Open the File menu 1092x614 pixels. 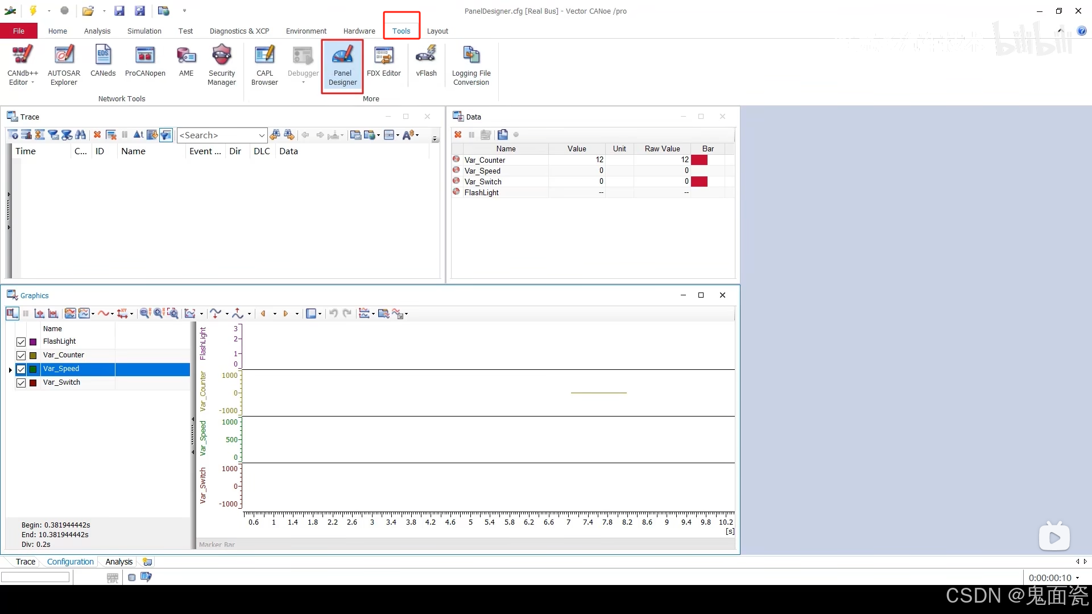pyautogui.click(x=19, y=31)
